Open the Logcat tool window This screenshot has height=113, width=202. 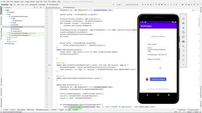pos(68,110)
